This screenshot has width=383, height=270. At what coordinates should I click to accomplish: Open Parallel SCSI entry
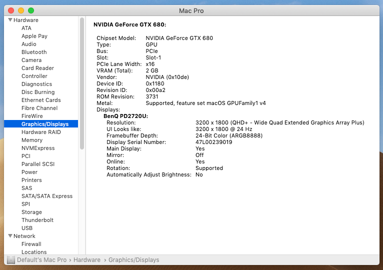click(38, 164)
